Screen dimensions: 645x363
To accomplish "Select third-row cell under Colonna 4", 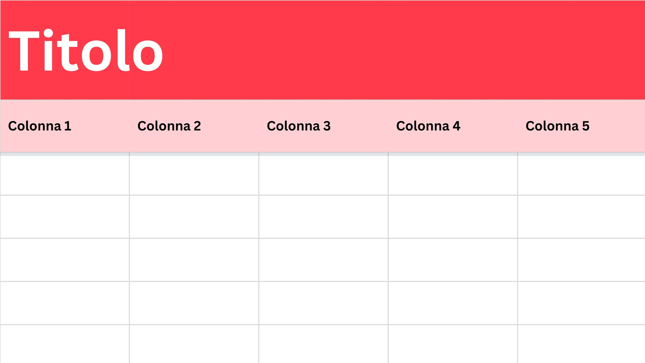I will pyautogui.click(x=453, y=260).
